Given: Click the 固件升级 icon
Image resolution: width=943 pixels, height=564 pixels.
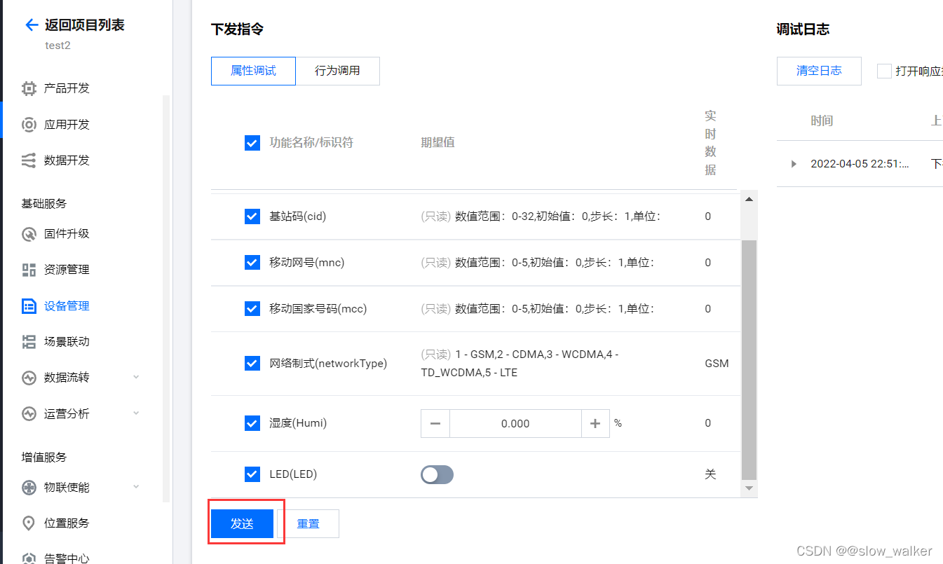Looking at the screenshot, I should [29, 234].
